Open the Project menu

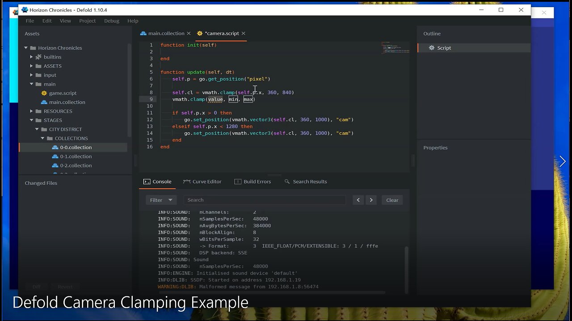coord(88,21)
